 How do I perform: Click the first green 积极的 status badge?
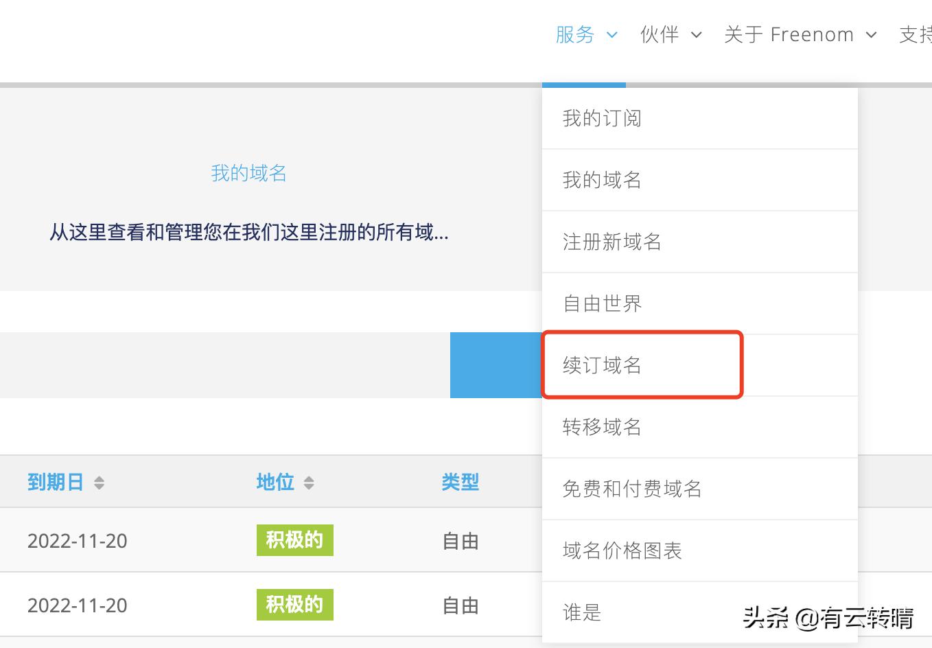click(x=294, y=540)
